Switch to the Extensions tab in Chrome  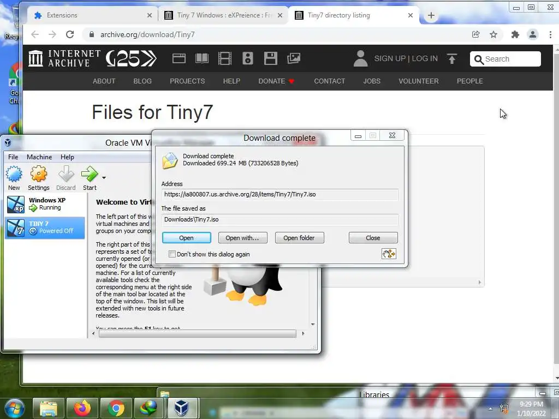pos(93,15)
